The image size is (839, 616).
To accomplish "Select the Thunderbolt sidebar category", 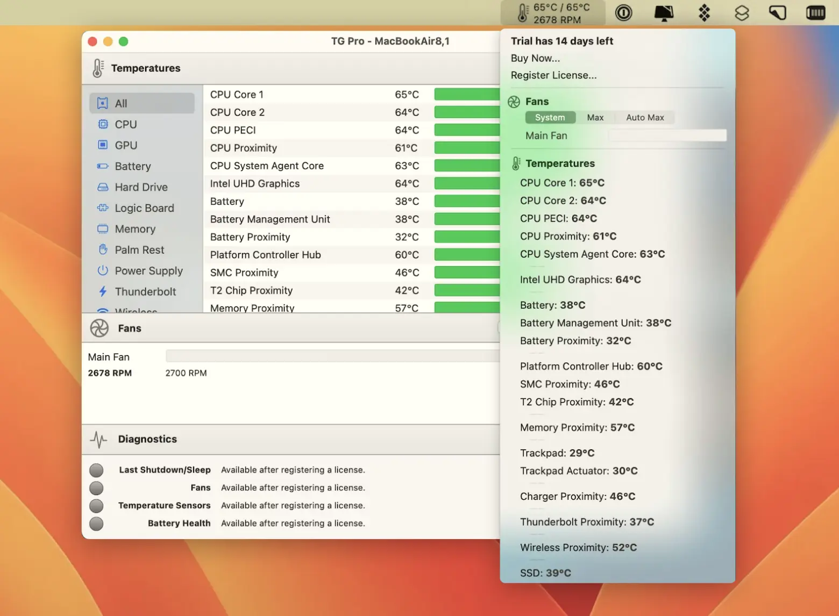I will pyautogui.click(x=145, y=291).
